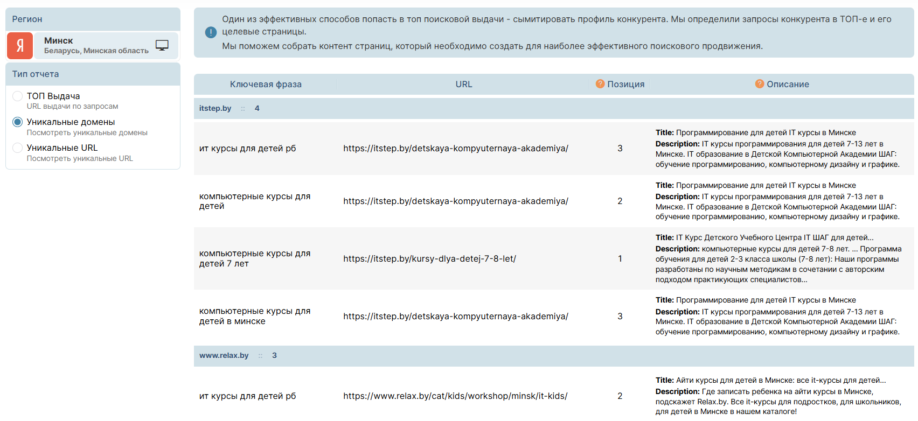Select the Уникальные домены radio button

coord(18,122)
